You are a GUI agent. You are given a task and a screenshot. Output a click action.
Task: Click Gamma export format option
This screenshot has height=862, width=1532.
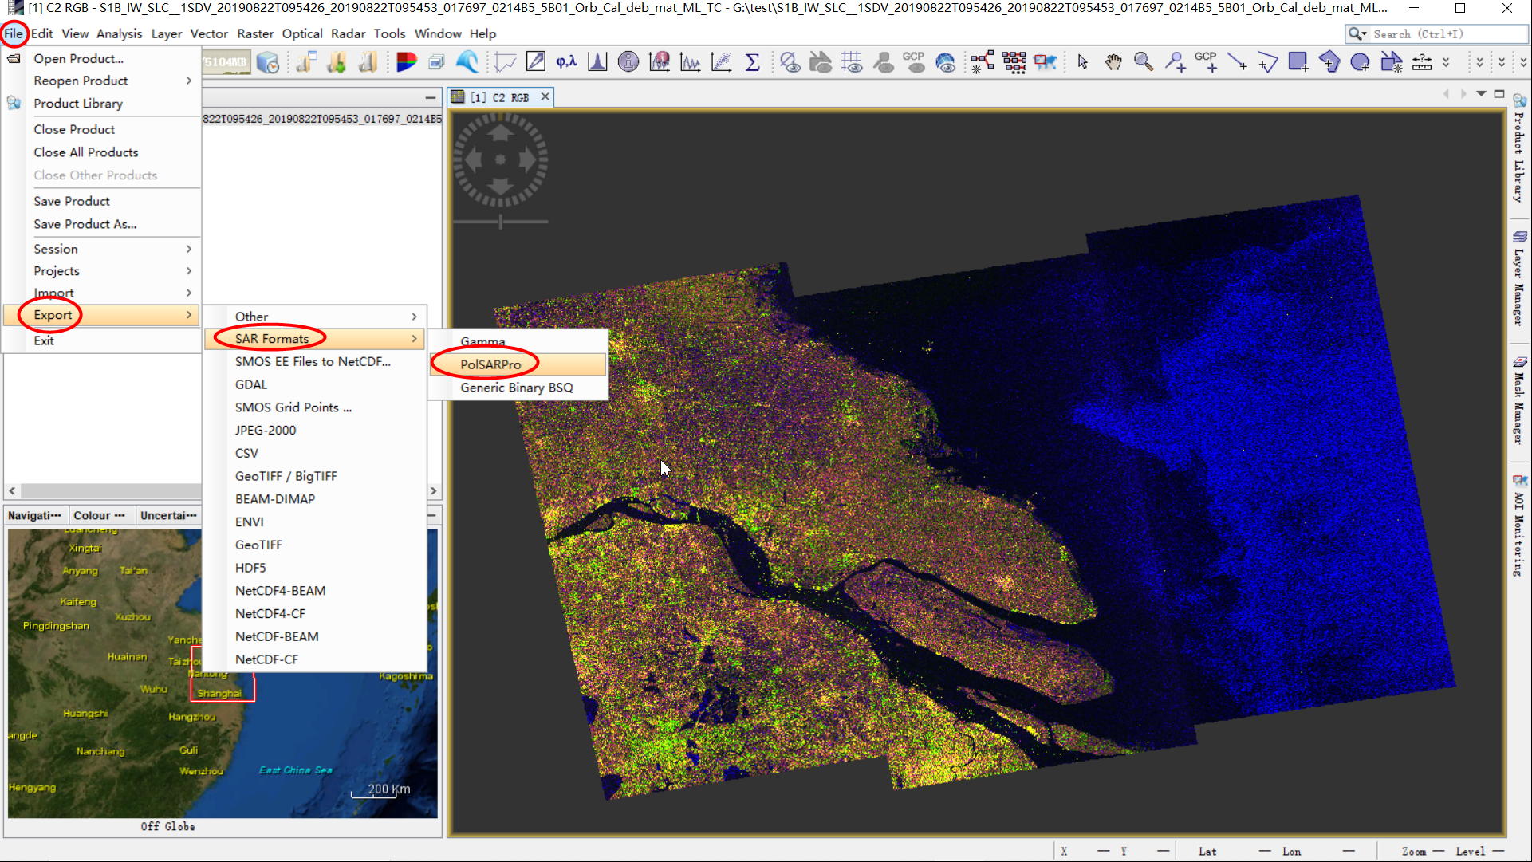[482, 340]
